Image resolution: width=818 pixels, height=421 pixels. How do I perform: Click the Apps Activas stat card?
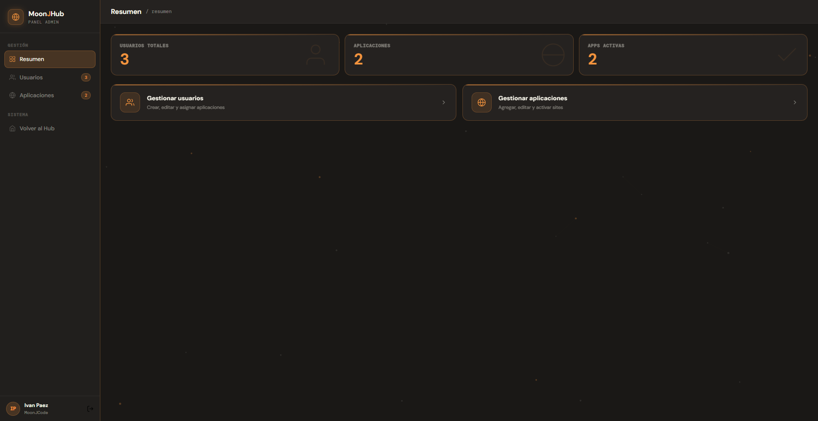pyautogui.click(x=693, y=55)
